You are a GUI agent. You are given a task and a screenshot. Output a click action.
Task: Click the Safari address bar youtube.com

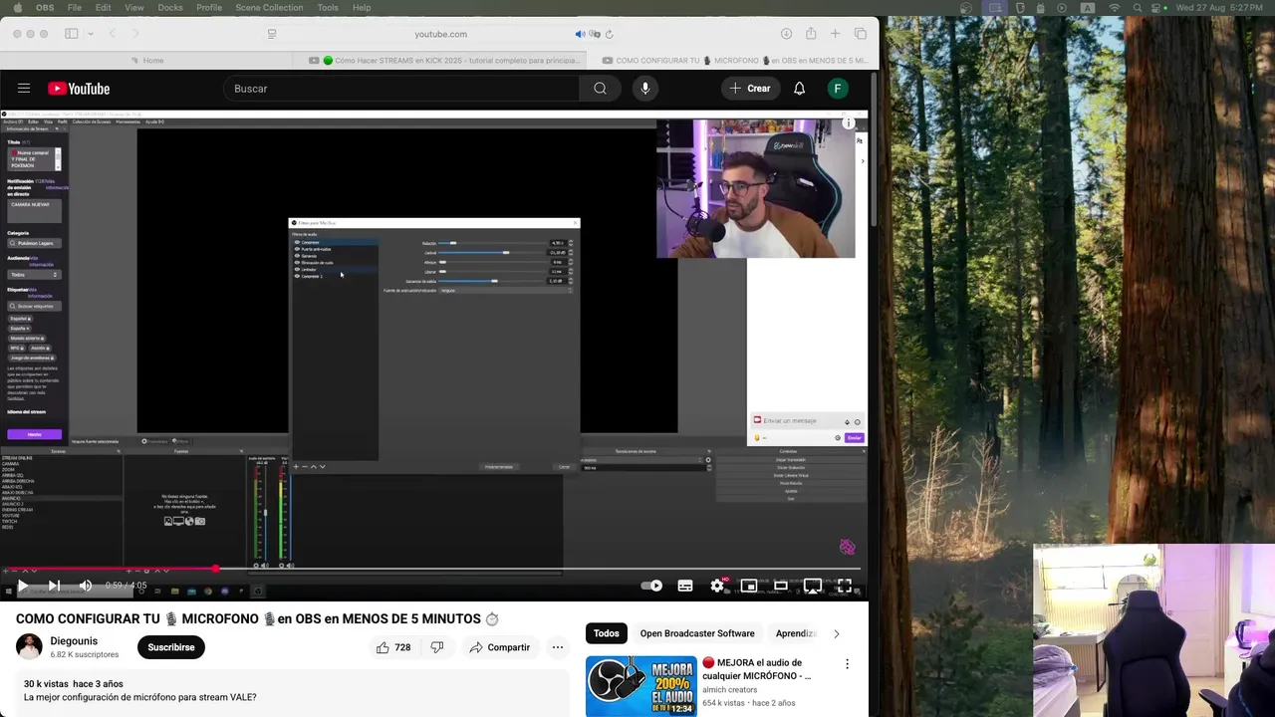pyautogui.click(x=440, y=34)
